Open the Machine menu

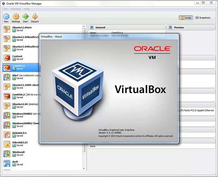coord(16,9)
